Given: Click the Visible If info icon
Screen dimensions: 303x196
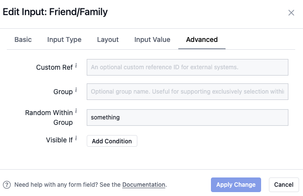Looking at the screenshot, I should (x=76, y=139).
